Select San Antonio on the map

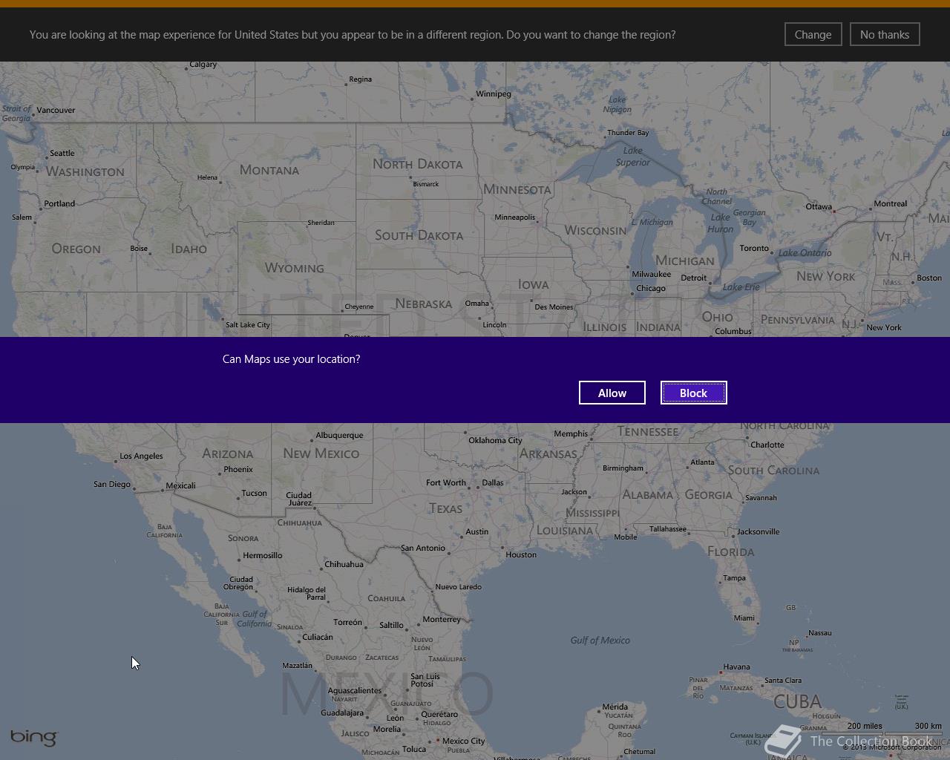point(423,548)
